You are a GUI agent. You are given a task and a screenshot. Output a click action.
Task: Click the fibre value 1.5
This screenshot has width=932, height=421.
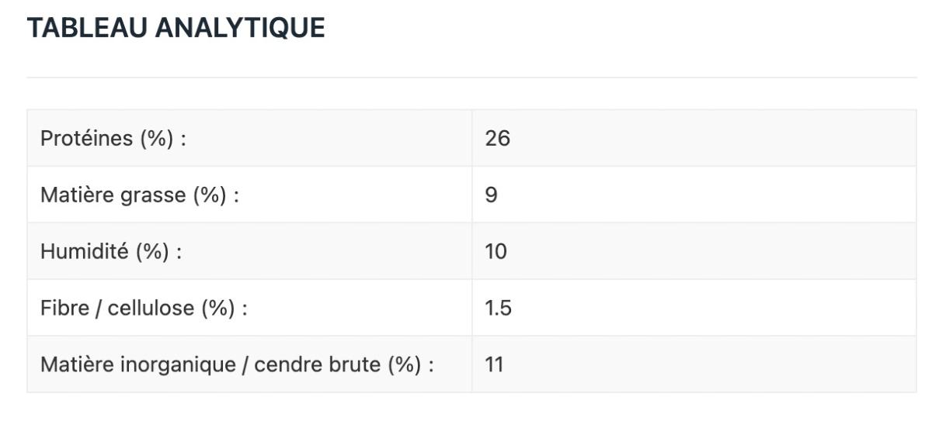click(498, 309)
